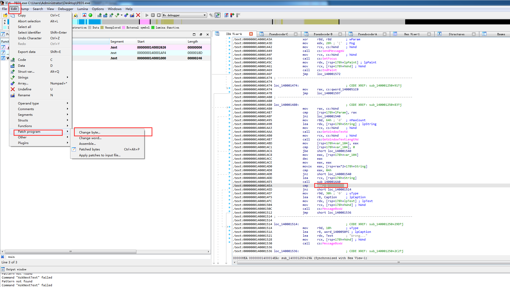This screenshot has height=287, width=510.
Task: Choose Change byte from Patch program submenu
Action: (90, 132)
